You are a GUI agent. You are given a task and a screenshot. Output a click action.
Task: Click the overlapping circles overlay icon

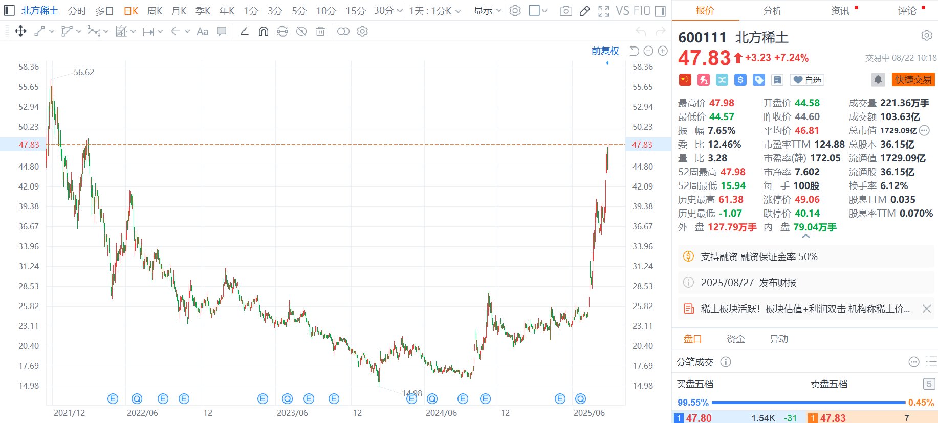coord(343,31)
